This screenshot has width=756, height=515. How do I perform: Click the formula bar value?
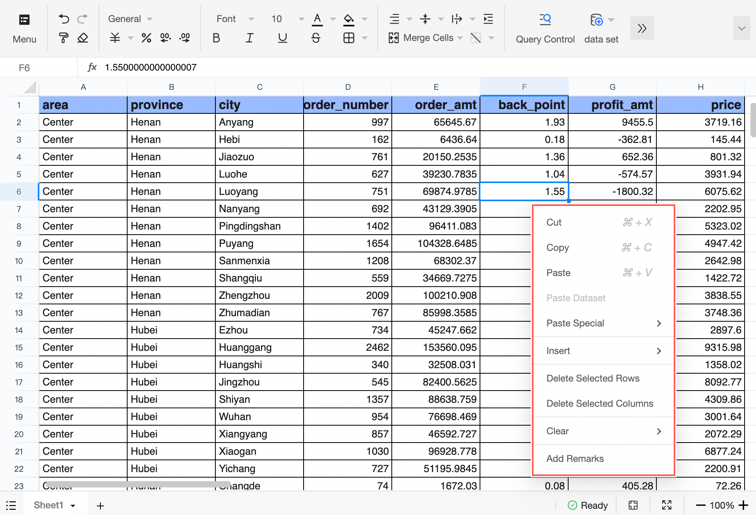[x=150, y=68]
